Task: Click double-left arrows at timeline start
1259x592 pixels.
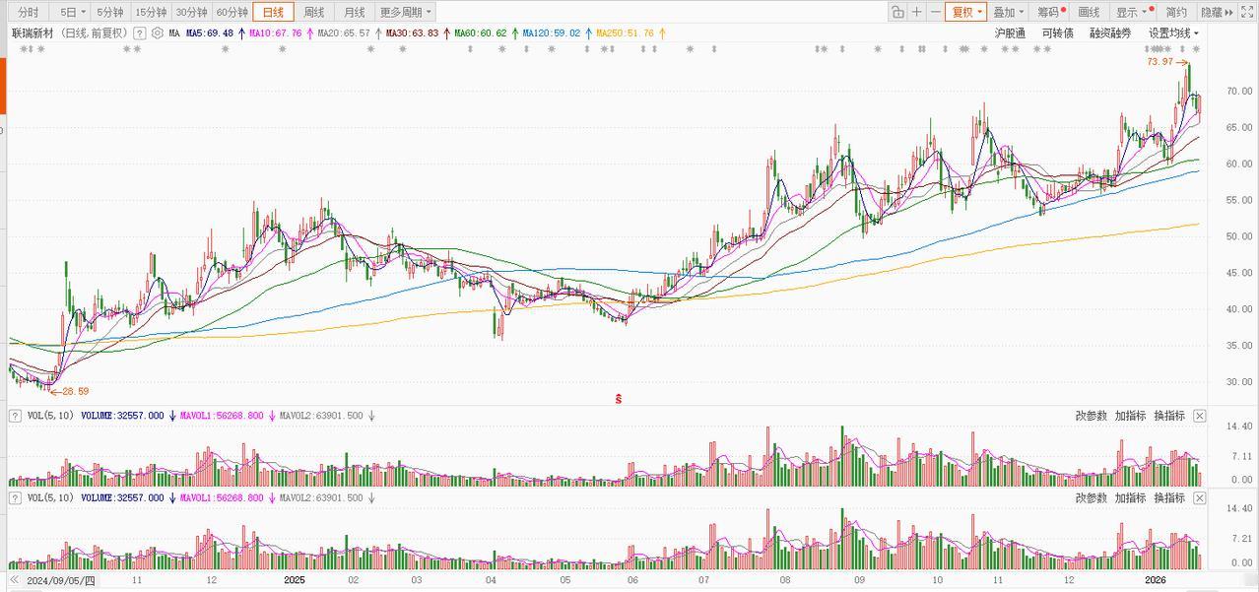Action: (15, 580)
